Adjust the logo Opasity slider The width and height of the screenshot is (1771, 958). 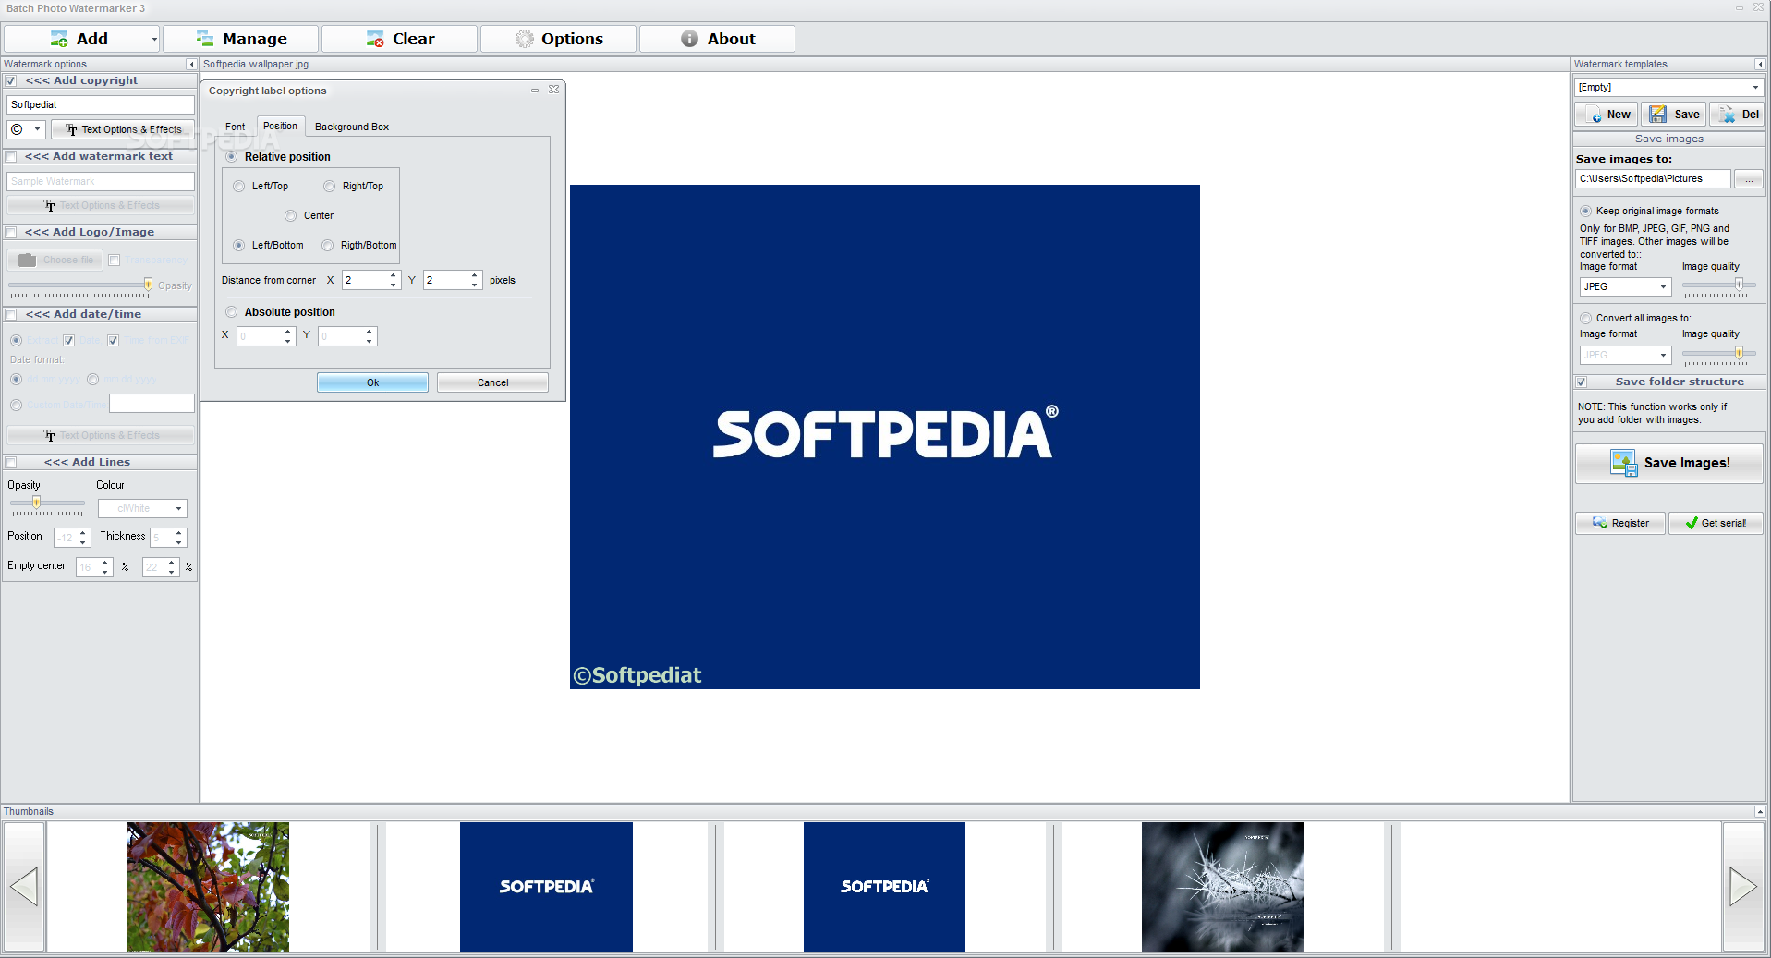(x=148, y=285)
